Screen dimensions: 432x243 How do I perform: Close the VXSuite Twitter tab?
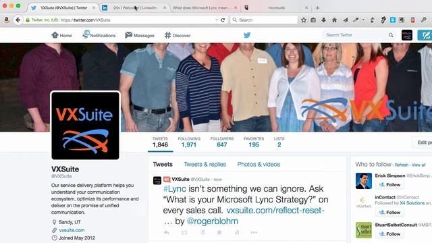tap(94, 7)
